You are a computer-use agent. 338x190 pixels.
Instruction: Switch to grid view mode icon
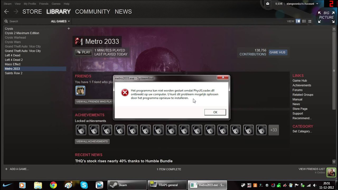pos(310,21)
